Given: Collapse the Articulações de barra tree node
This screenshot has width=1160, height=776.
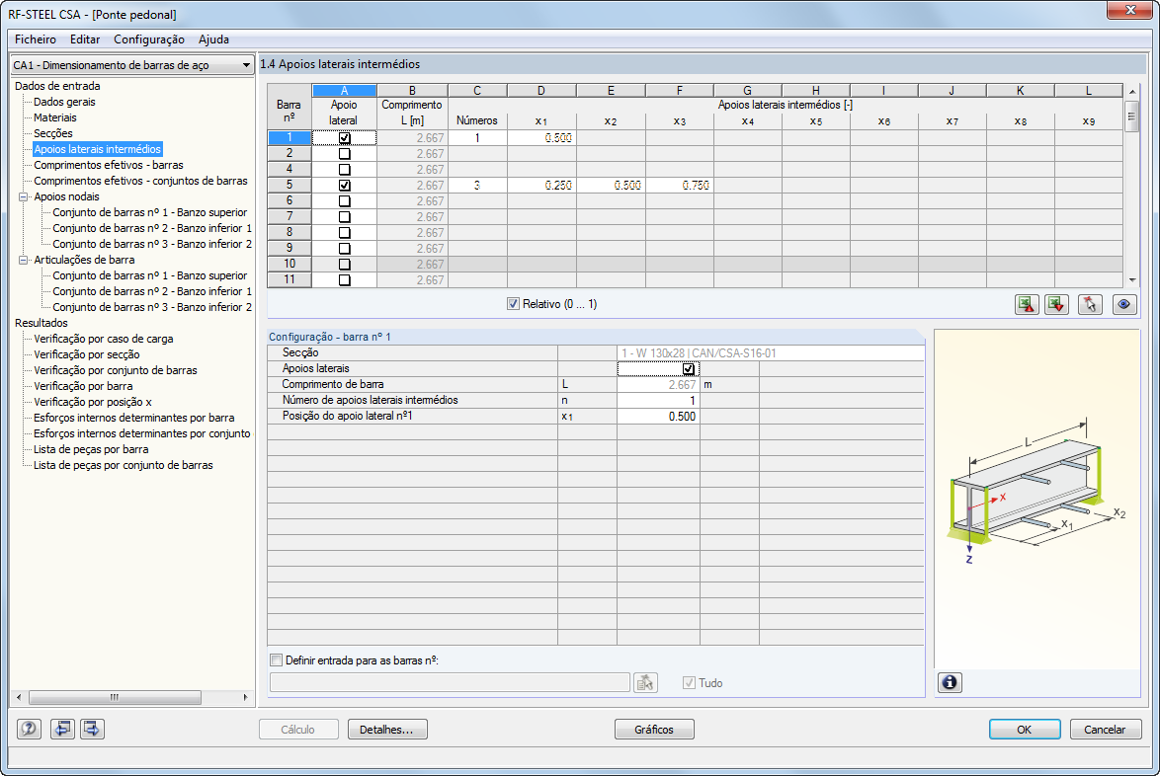Looking at the screenshot, I should [x=23, y=260].
